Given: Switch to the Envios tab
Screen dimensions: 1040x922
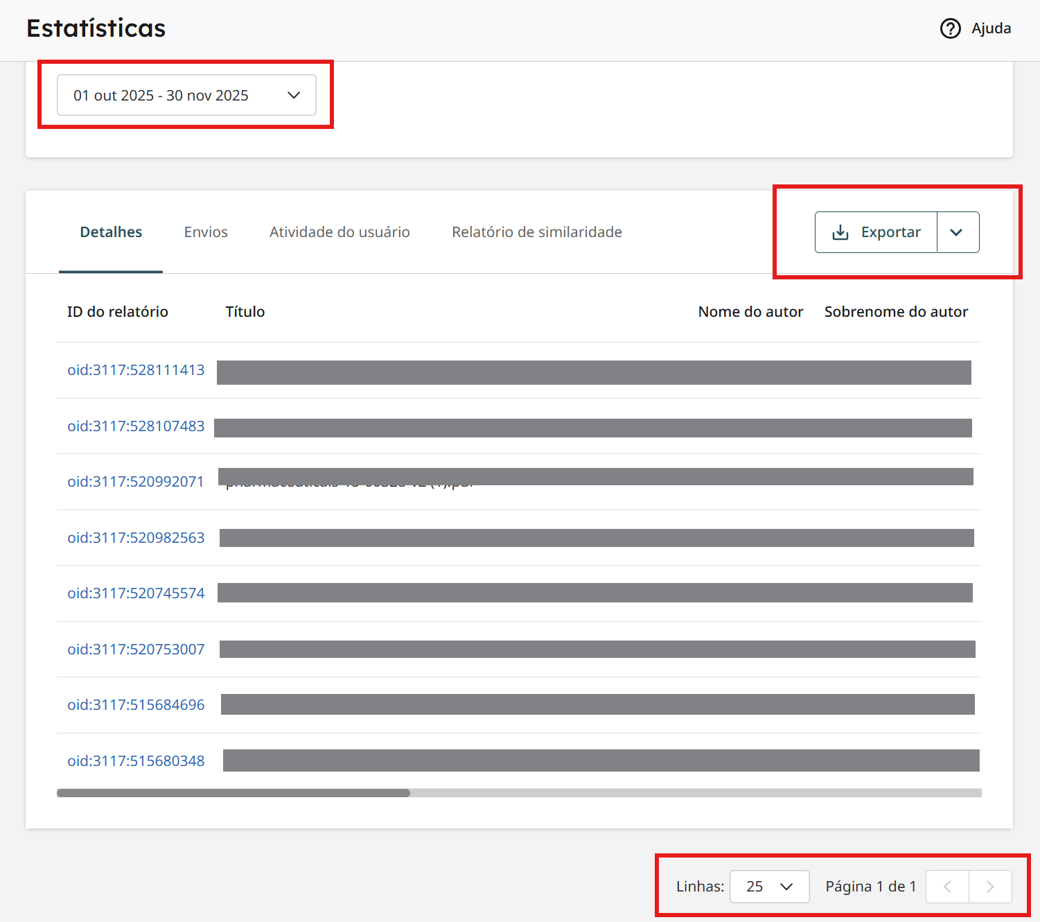Looking at the screenshot, I should tap(206, 232).
